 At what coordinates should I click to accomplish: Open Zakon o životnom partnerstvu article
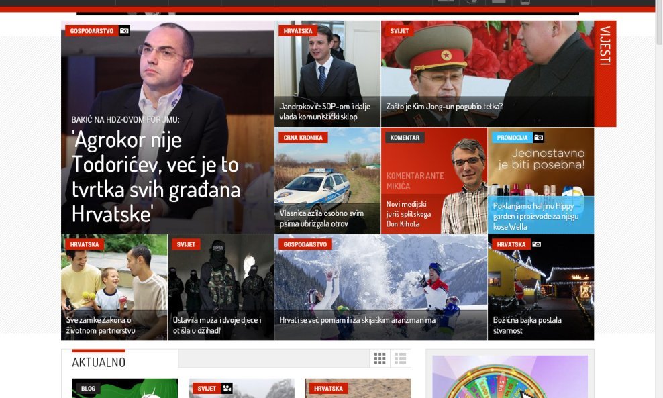point(100,326)
